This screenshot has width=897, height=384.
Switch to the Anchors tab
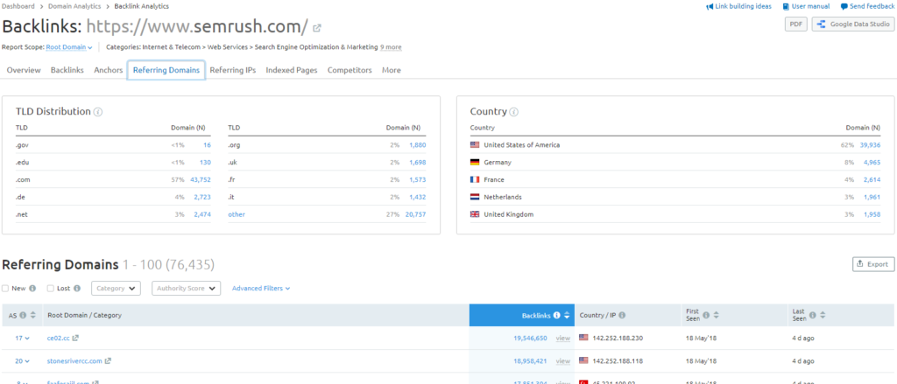[x=108, y=70]
